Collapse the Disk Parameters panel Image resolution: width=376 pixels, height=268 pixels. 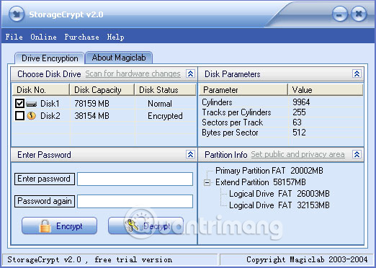(357, 73)
